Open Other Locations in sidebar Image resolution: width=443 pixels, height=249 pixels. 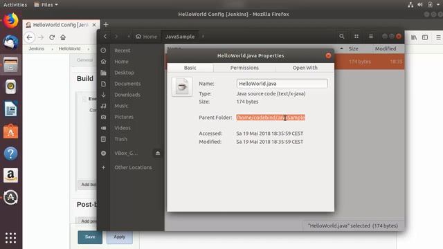(x=133, y=167)
